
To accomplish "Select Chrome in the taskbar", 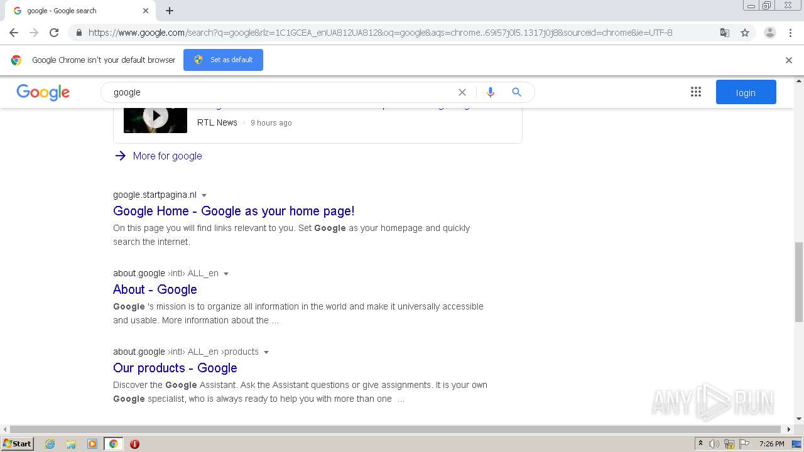I will [x=113, y=444].
